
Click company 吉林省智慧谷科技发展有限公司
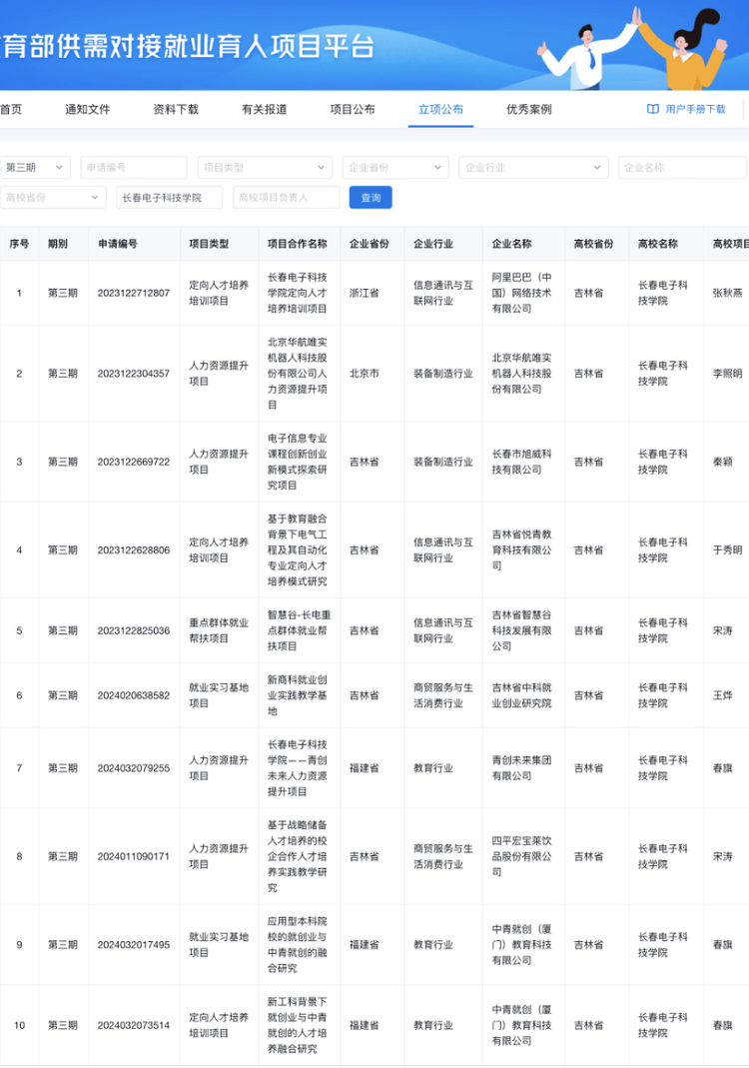pos(522,630)
